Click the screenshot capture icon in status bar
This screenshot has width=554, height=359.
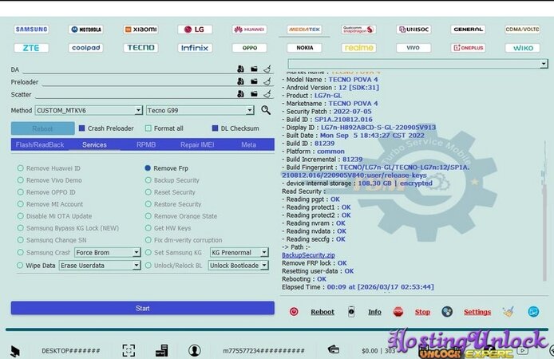pyautogui.click(x=129, y=349)
